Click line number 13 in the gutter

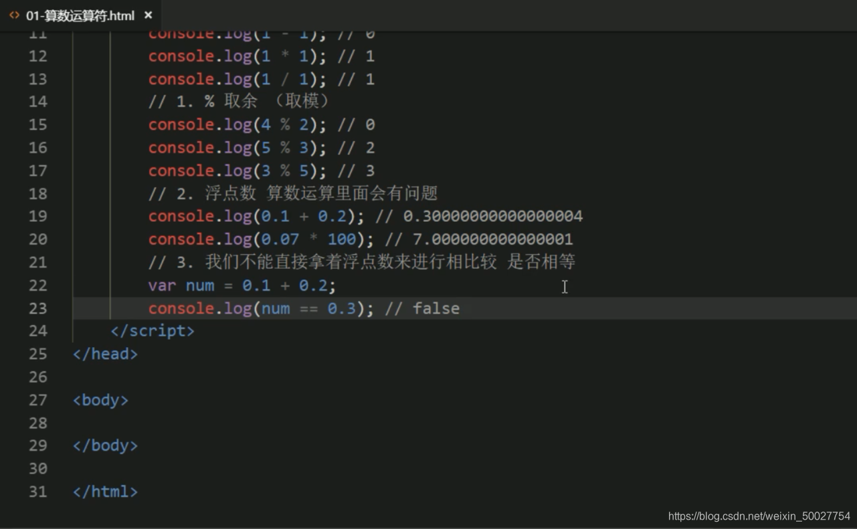[x=38, y=79]
